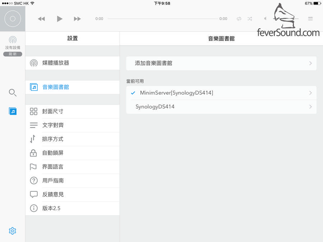The width and height of the screenshot is (323, 242).
Task: Open settings via the gear icon
Action: [12, 231]
